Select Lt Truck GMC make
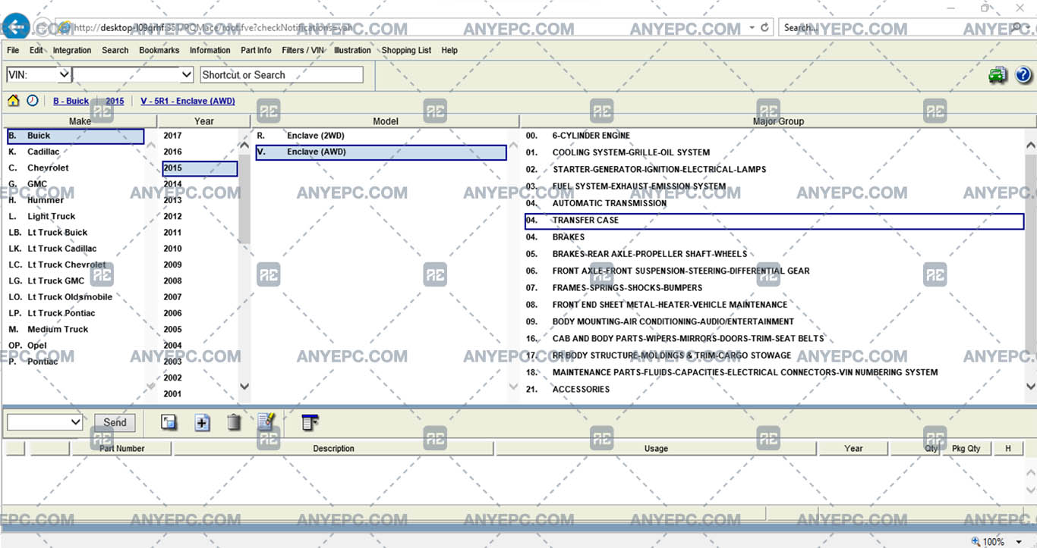The width and height of the screenshot is (1037, 548). click(x=55, y=280)
